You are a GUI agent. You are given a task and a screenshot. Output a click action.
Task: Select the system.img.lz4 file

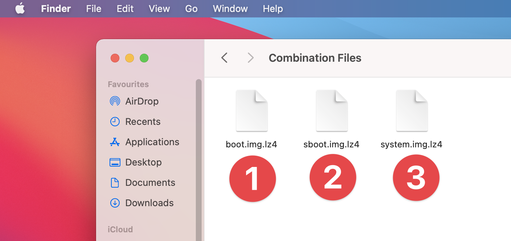[x=412, y=111]
